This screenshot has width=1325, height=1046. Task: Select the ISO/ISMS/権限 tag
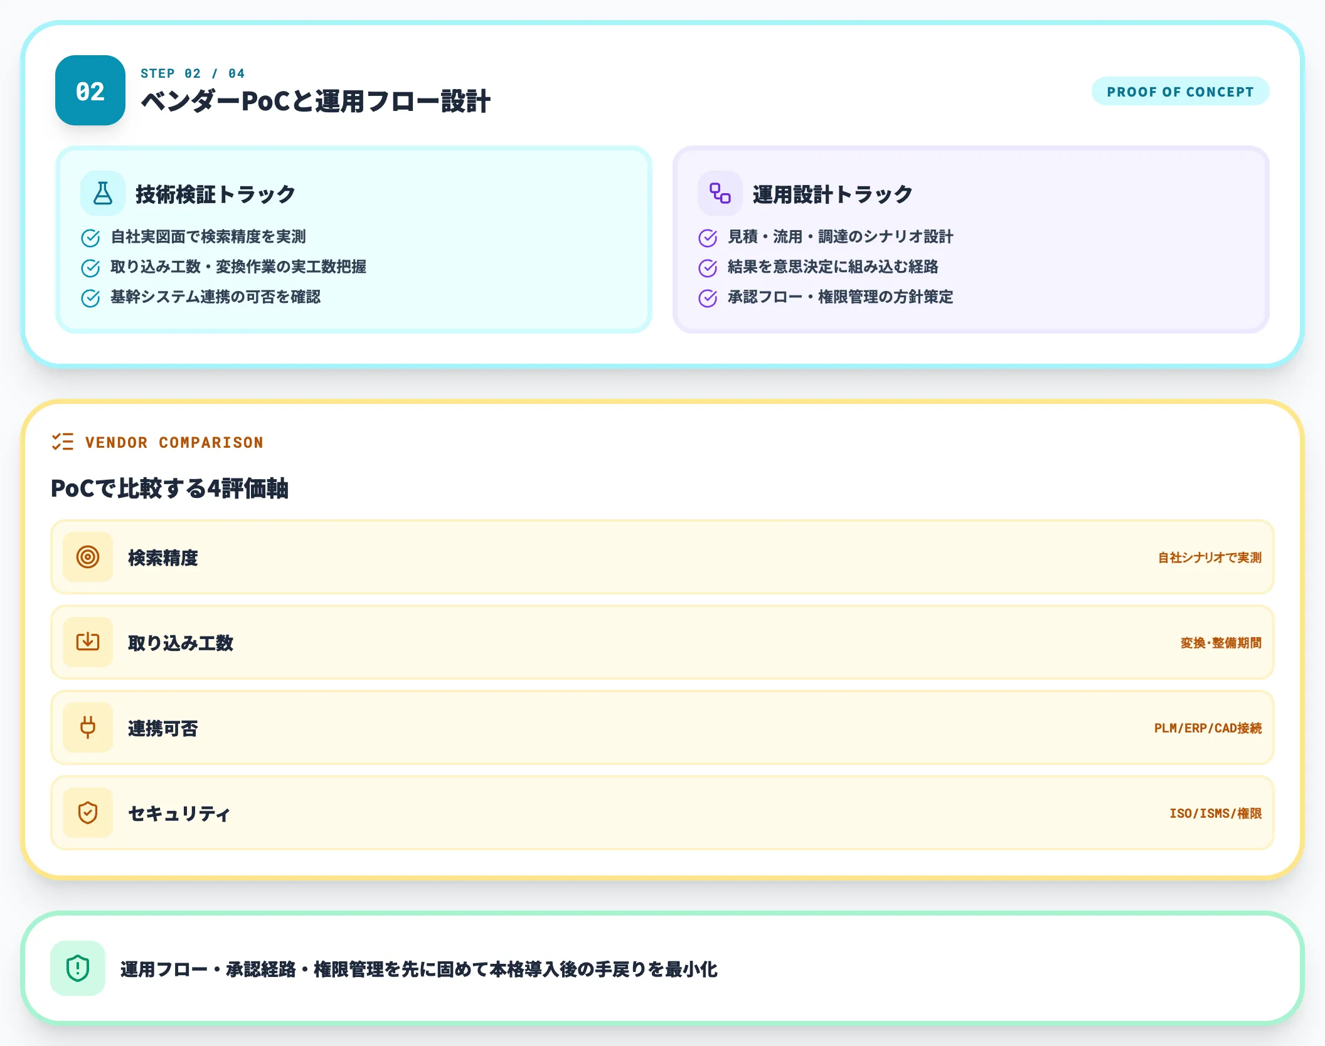(x=1215, y=813)
